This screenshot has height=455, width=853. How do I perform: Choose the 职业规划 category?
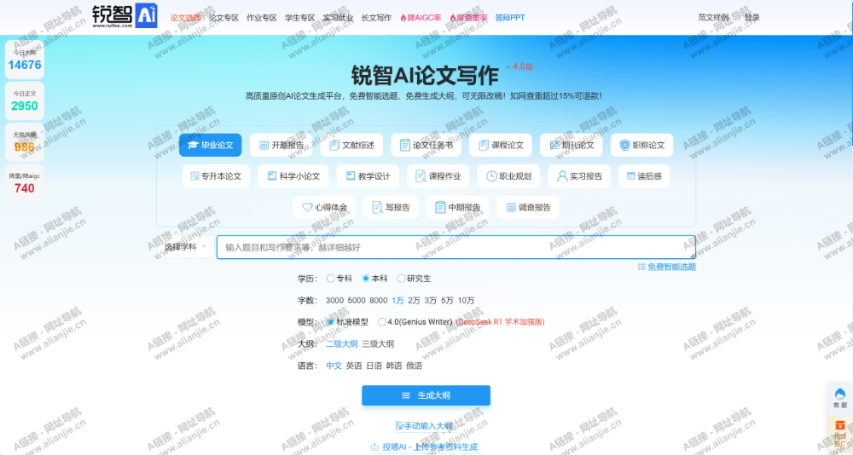pos(508,176)
